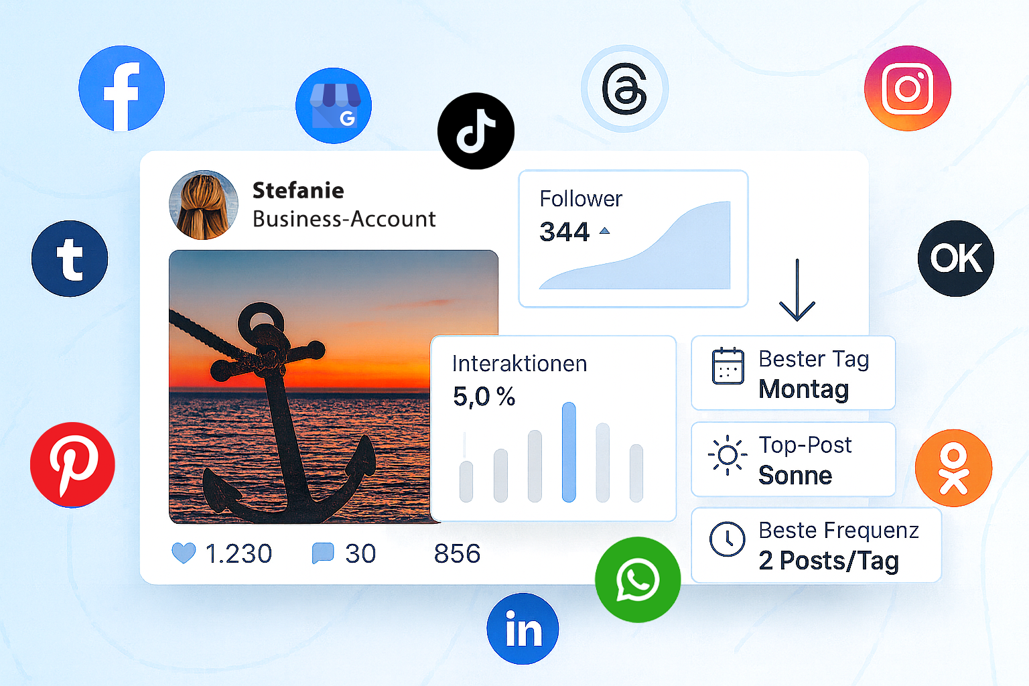
Task: Click the Interaktionen heading
Action: [x=519, y=364]
